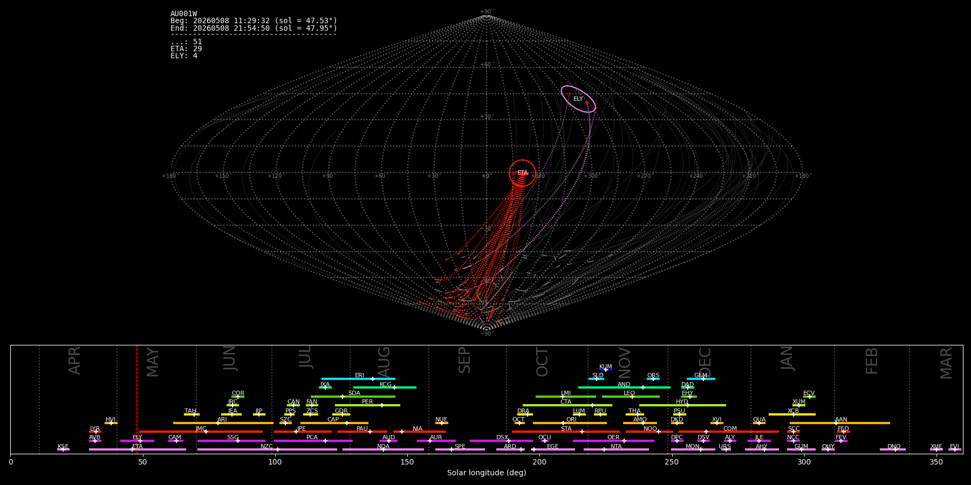Click the AU001W station title text
This screenshot has width=971, height=485.
point(184,14)
